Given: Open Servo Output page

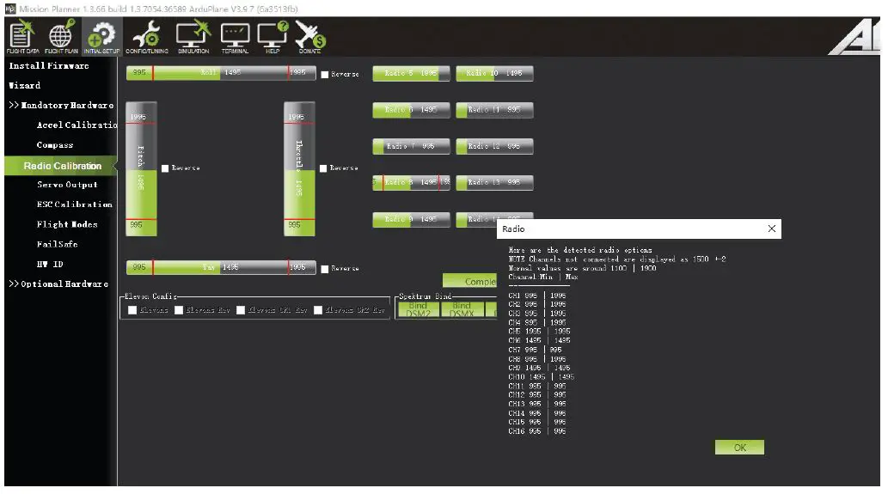Looking at the screenshot, I should point(67,185).
